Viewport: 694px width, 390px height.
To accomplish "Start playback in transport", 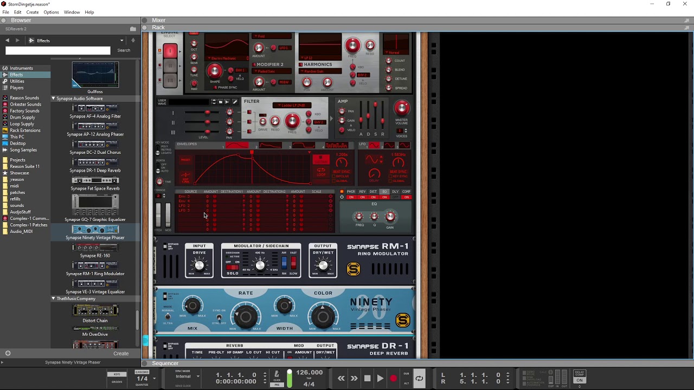I will tap(380, 379).
